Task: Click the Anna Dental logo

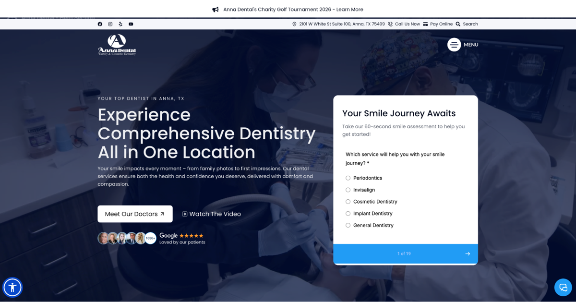Action: 117,45
